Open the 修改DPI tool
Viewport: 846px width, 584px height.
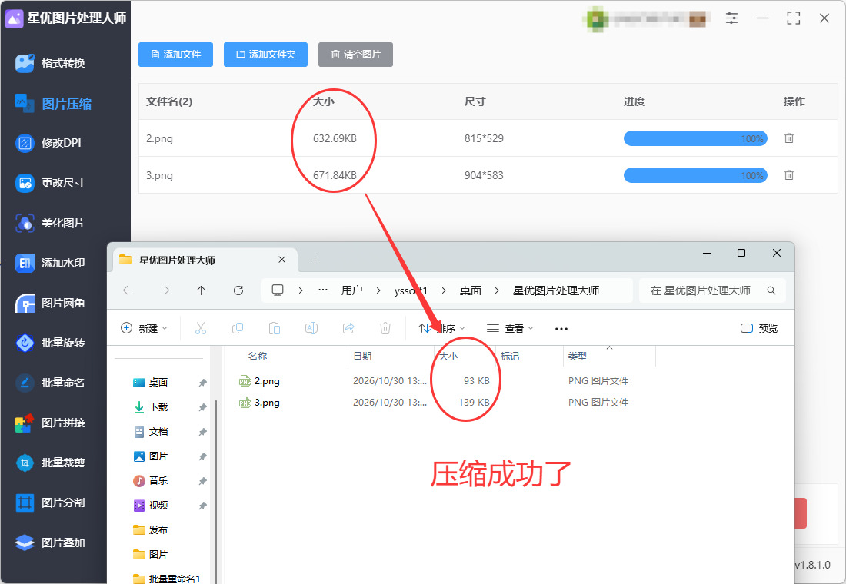pyautogui.click(x=48, y=143)
